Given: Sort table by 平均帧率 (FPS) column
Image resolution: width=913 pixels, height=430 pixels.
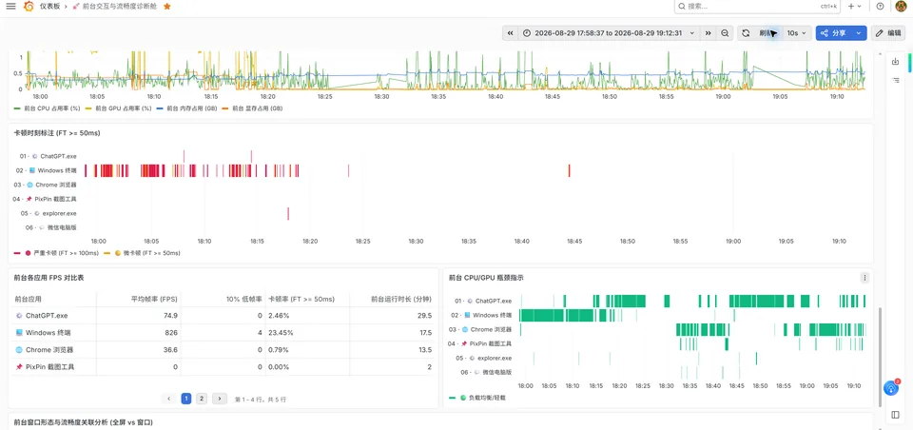Looking at the screenshot, I should point(154,299).
